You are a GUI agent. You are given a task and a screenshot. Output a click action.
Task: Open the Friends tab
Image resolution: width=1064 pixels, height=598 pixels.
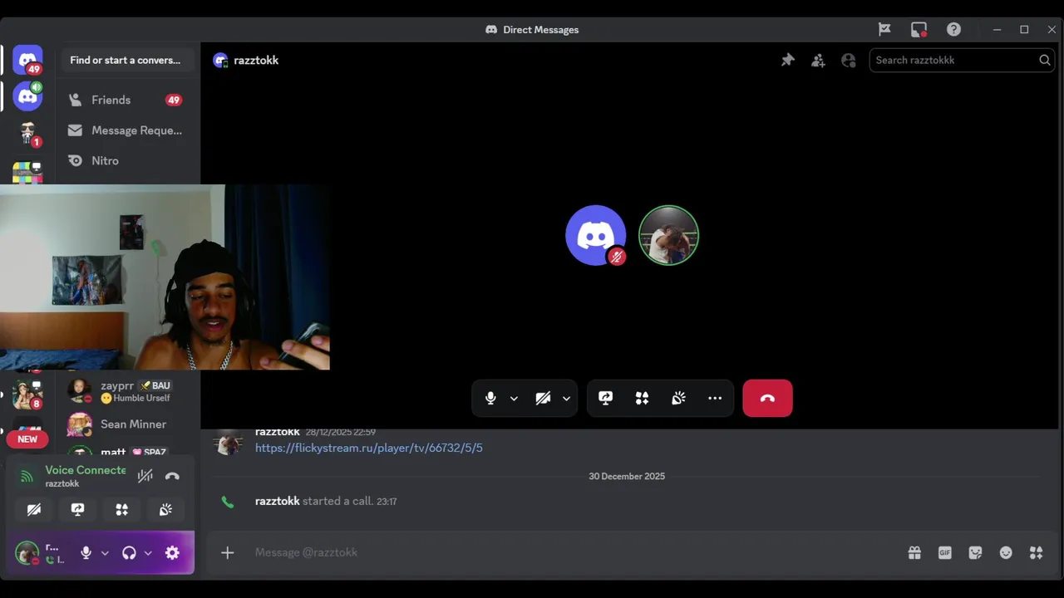(x=127, y=100)
